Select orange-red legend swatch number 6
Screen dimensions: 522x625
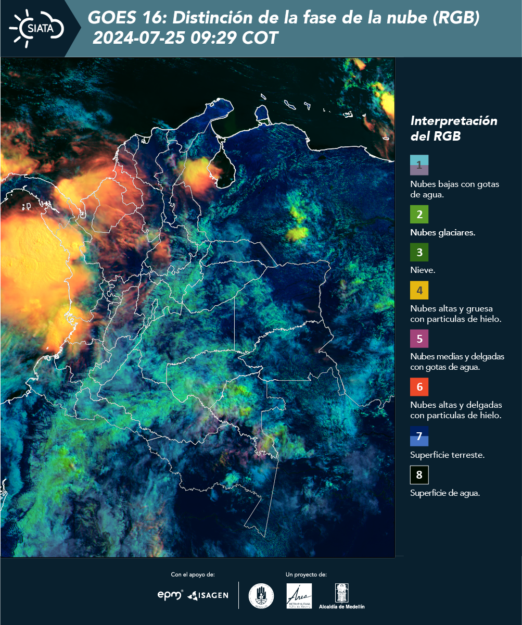click(419, 387)
